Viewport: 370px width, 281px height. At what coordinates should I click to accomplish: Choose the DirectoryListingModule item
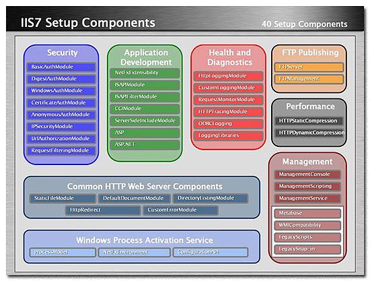click(x=211, y=198)
